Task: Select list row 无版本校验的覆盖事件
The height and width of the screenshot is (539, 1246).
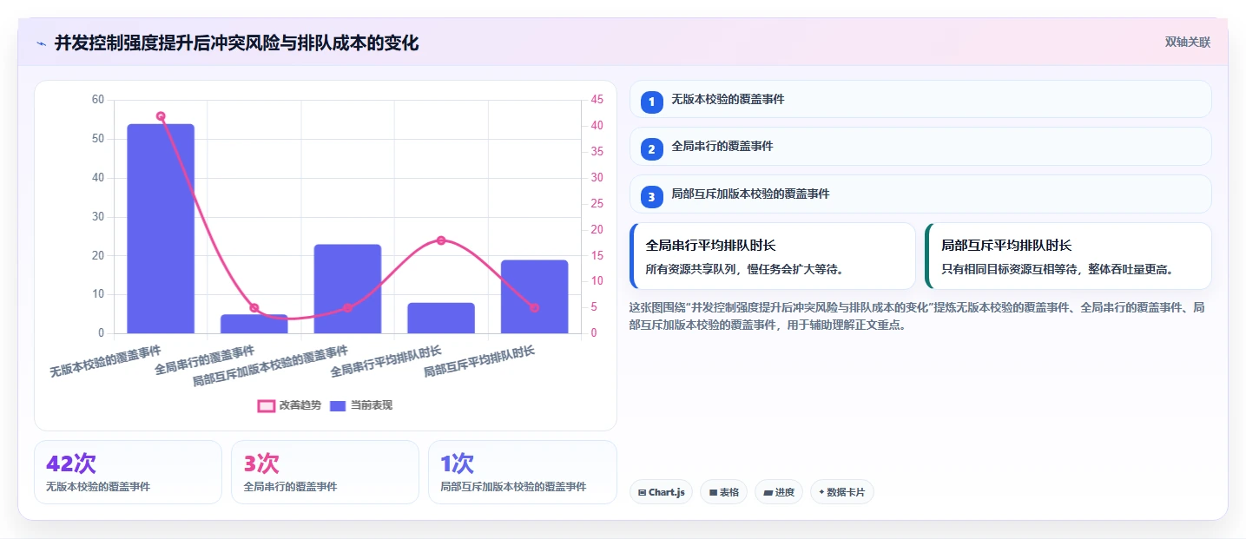Action: click(920, 99)
